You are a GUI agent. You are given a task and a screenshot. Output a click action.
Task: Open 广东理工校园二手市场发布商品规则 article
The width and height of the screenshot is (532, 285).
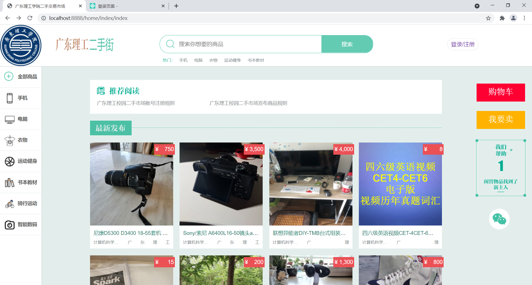pos(248,103)
